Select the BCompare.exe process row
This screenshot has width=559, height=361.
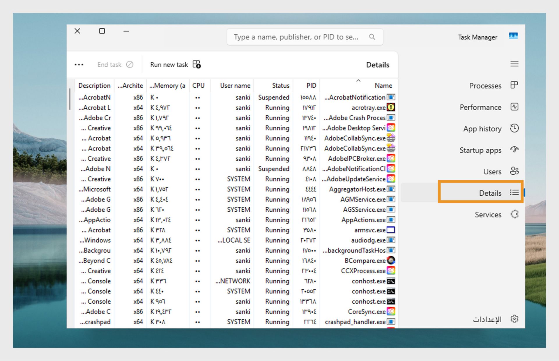point(365,261)
